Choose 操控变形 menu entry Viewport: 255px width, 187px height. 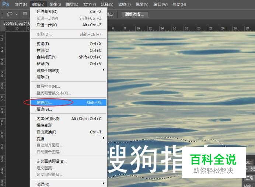[69, 125]
